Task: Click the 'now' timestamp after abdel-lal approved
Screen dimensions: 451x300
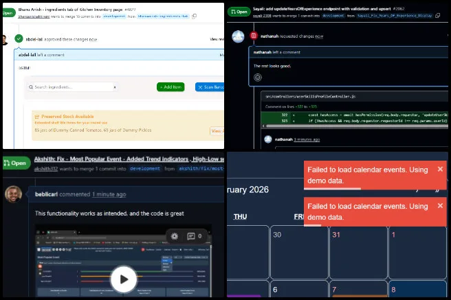Action: coord(93,39)
